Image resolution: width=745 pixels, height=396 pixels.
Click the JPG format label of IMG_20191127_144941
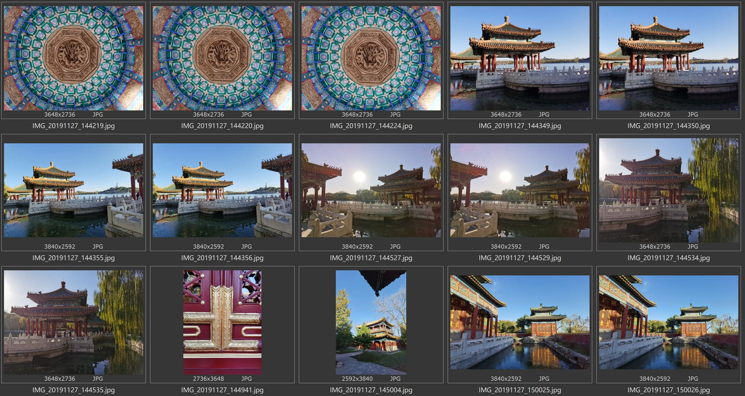click(246, 379)
